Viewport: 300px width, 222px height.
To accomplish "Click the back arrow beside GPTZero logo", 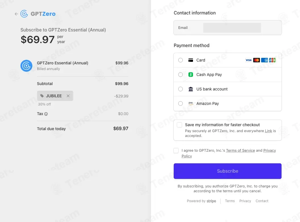I will pos(16,14).
